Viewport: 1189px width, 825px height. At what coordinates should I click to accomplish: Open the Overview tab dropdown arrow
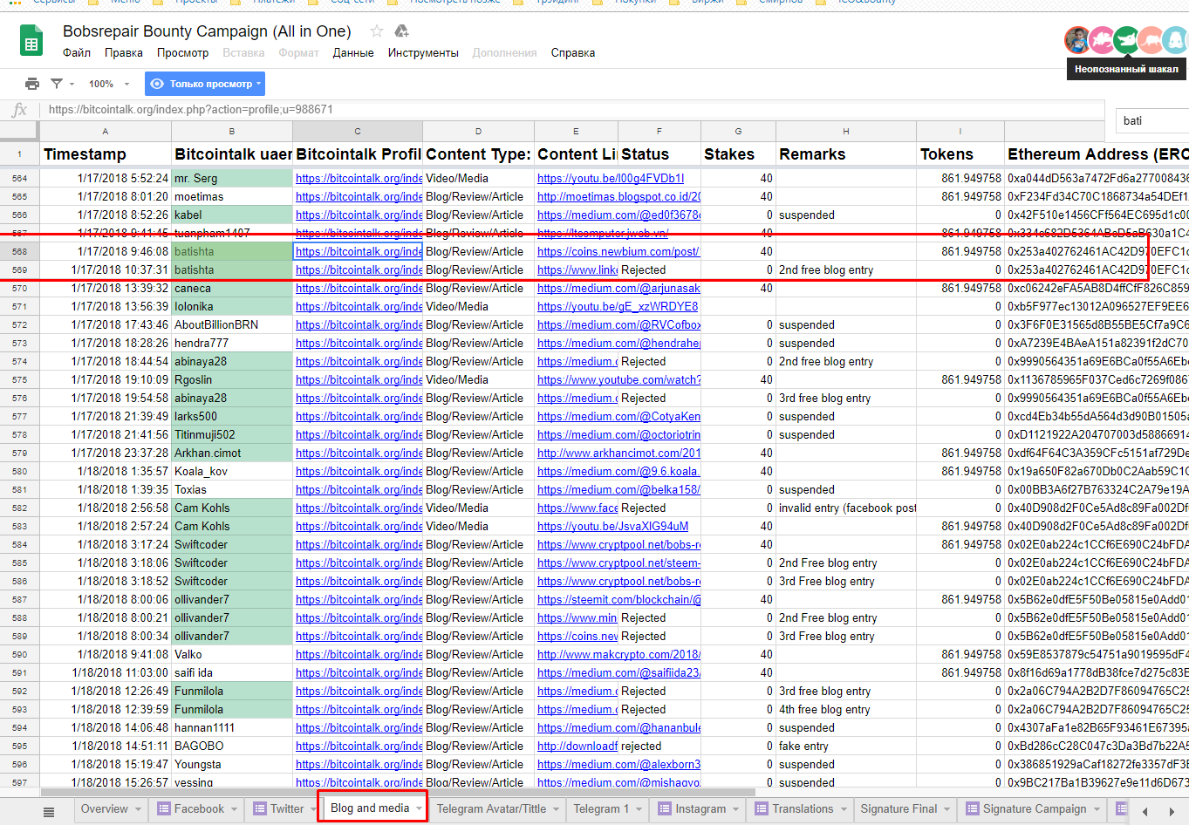[x=138, y=809]
